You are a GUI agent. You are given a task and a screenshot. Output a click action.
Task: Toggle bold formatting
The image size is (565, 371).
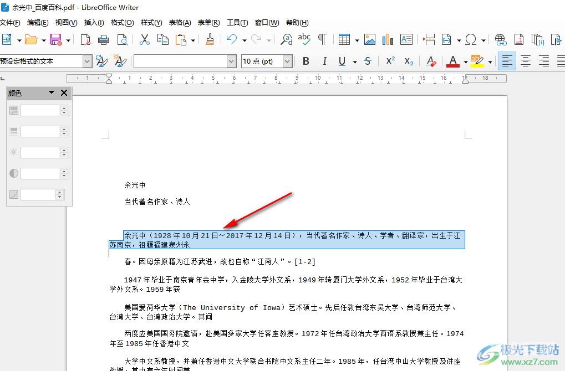[x=306, y=61]
